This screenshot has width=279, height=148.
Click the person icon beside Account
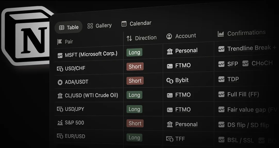169,36
